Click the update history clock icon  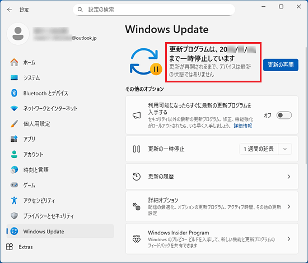(137, 177)
